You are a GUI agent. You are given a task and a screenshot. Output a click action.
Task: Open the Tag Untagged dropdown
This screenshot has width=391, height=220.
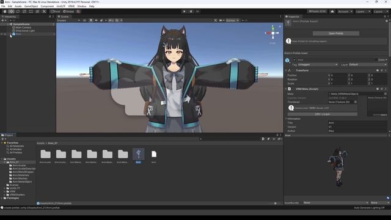tap(318, 65)
